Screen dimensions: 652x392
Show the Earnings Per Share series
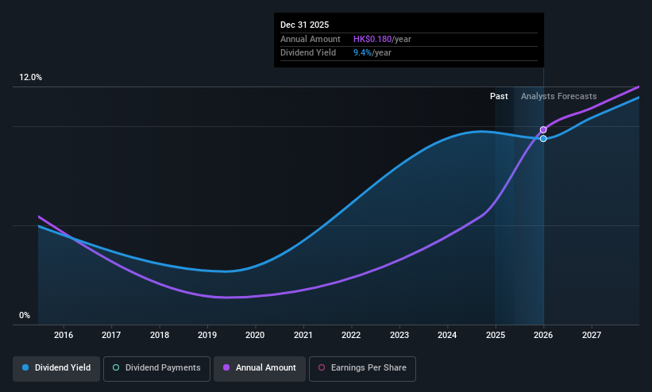coord(362,368)
